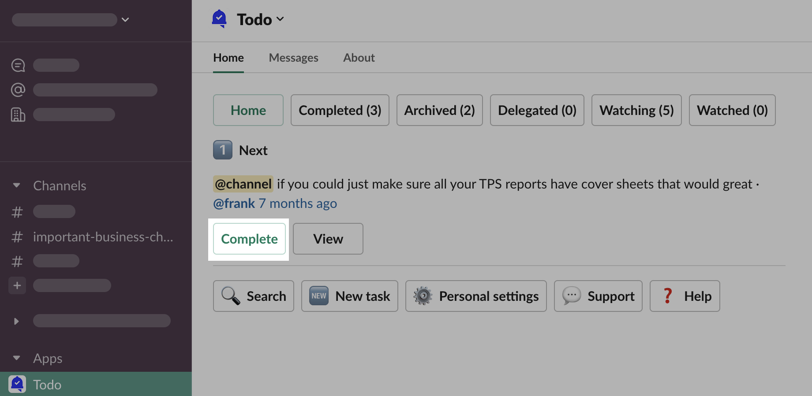Viewport: 812px width, 396px height.
Task: Show Completed (3) tasks
Action: pos(340,110)
